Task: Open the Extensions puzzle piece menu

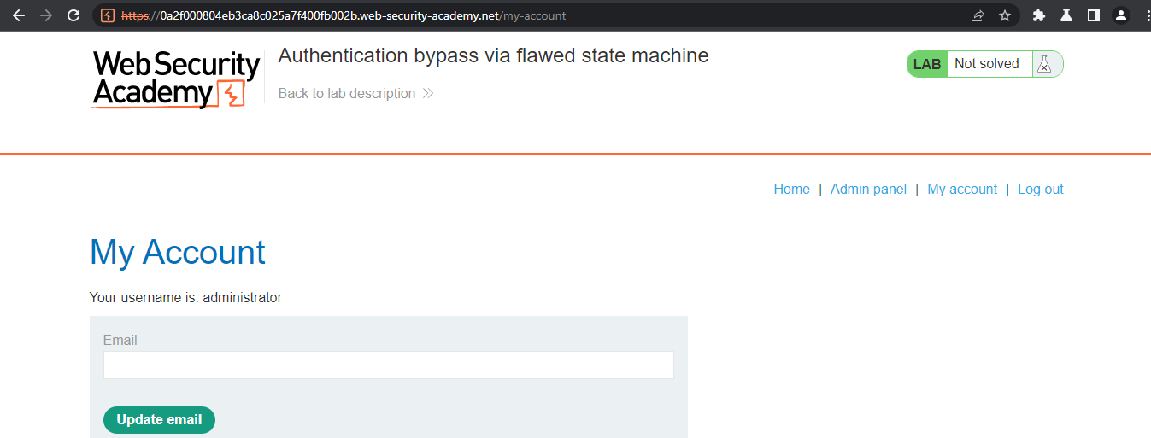Action: pos(1039,15)
